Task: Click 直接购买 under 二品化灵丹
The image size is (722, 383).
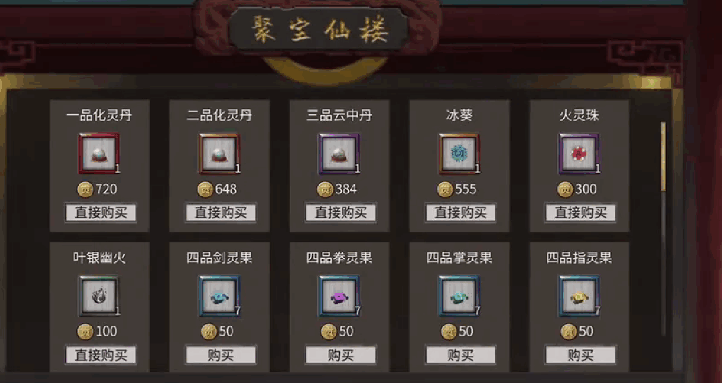Action: pos(221,213)
